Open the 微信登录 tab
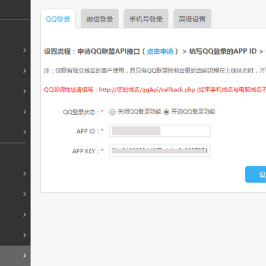Image resolution: width=266 pixels, height=266 pixels. coord(100,20)
